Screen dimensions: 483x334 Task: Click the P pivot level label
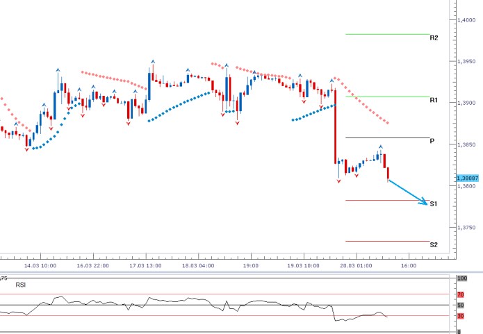(x=432, y=141)
